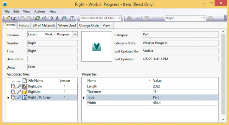The image size is (229, 125).
Task: Click the vertical scrollbar thumb
Action: tap(223, 74)
